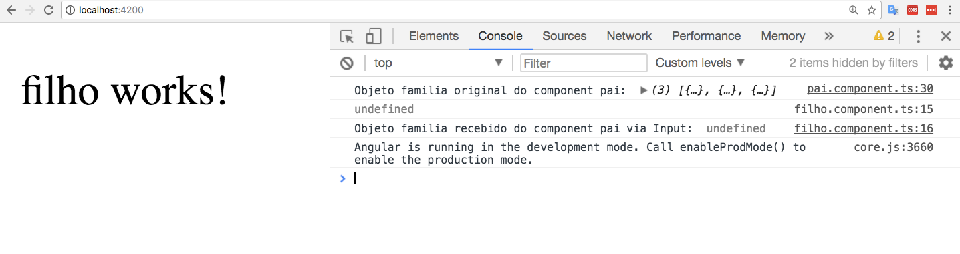Viewport: 960px width, 254px height.
Task: Open the top context selector dropdown
Action: (x=438, y=63)
